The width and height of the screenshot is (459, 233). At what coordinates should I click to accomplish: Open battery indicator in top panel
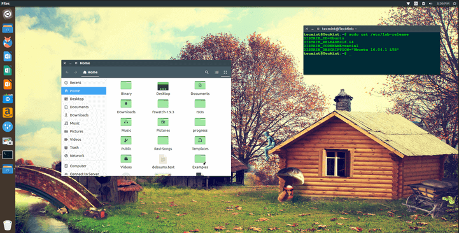[423, 4]
